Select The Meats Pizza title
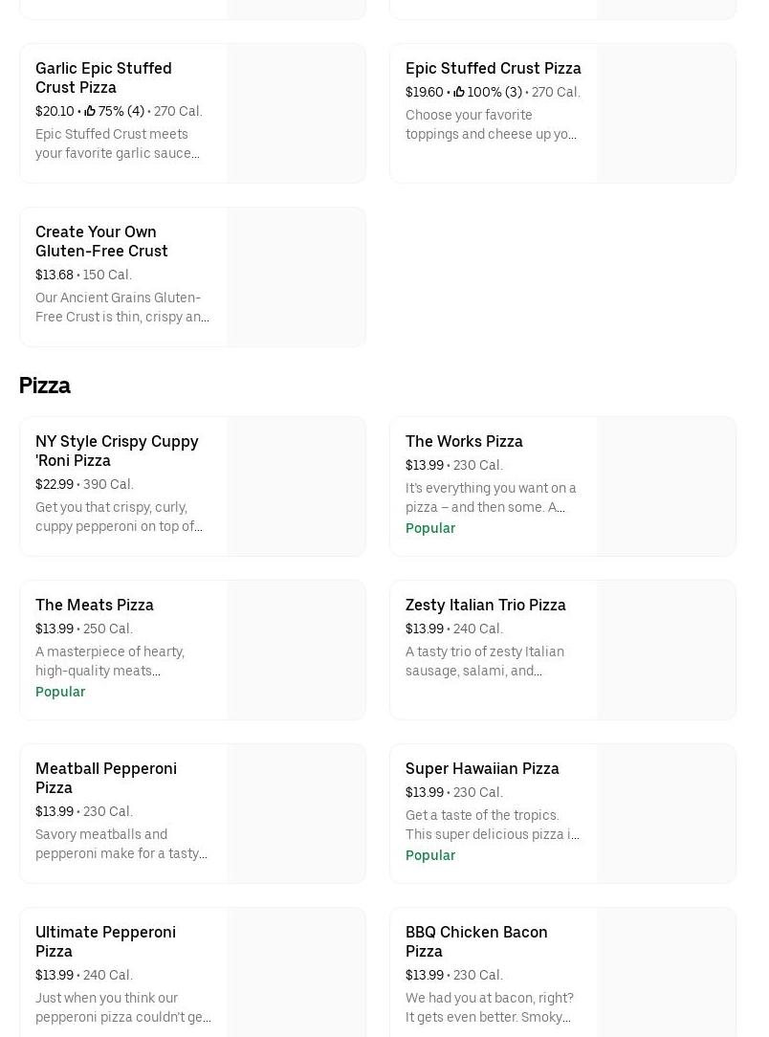The image size is (769, 1037). point(94,605)
